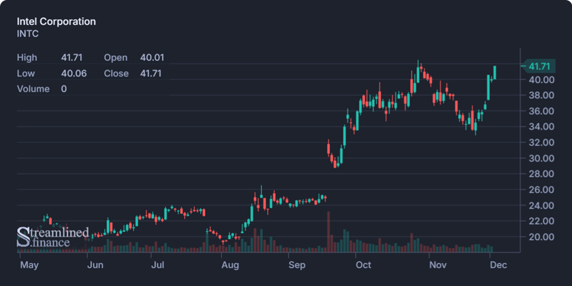The width and height of the screenshot is (572, 286).
Task: Click the Nov label on time axis
Action: point(438,265)
